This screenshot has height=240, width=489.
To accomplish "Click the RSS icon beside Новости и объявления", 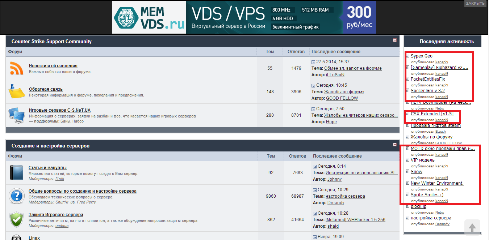I will [x=17, y=68].
